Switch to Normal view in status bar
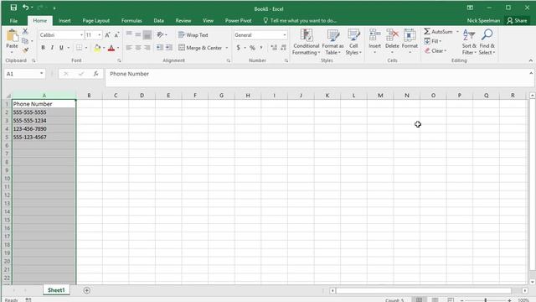 (x=419, y=299)
